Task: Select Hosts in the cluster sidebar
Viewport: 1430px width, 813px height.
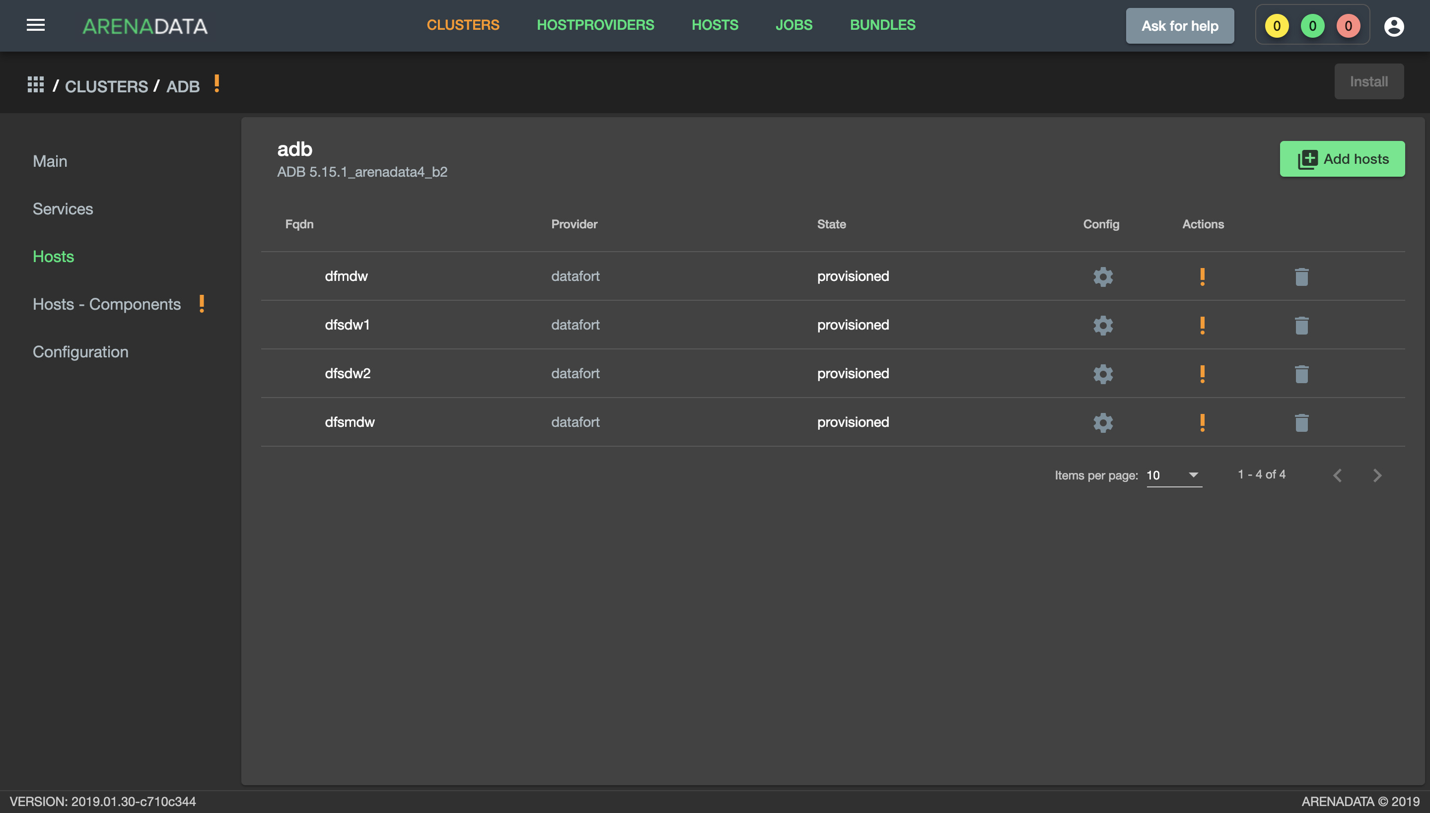Action: [53, 256]
